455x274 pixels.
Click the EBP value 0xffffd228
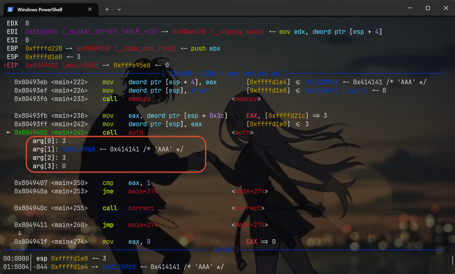pos(44,49)
